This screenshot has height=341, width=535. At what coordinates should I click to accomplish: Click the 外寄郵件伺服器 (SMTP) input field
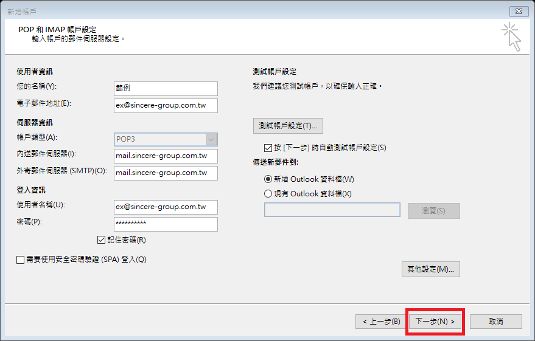[x=166, y=173]
